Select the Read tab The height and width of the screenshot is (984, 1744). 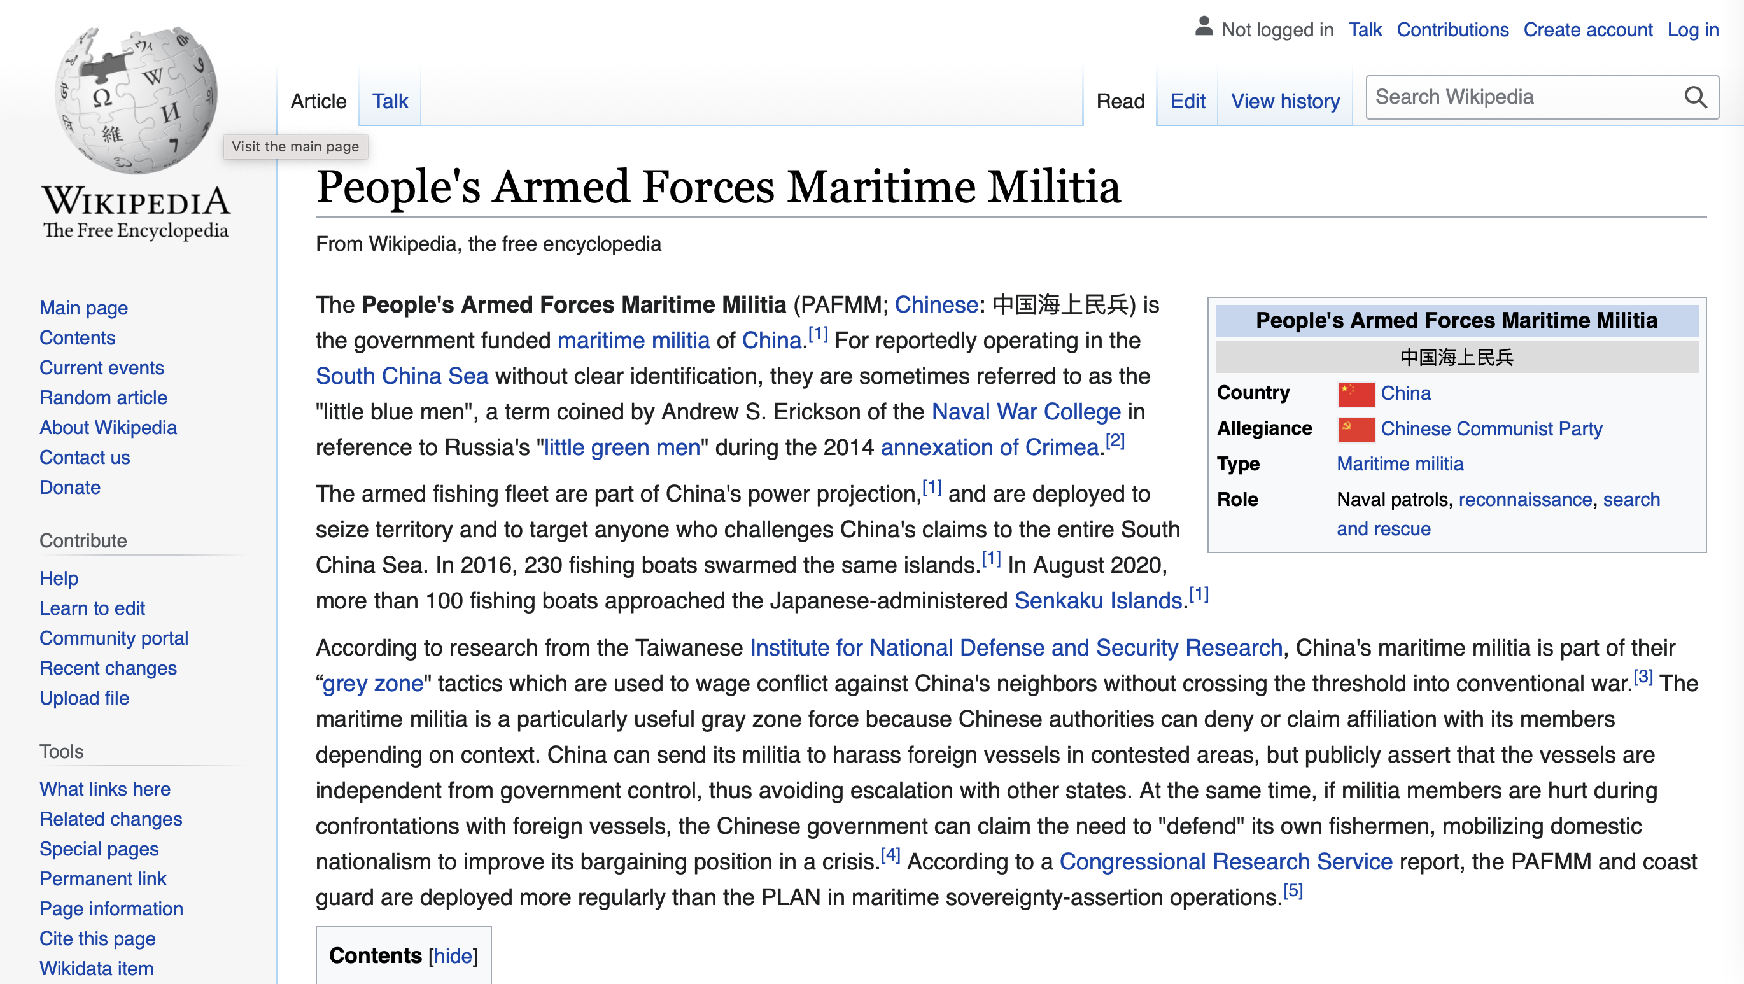click(x=1120, y=101)
